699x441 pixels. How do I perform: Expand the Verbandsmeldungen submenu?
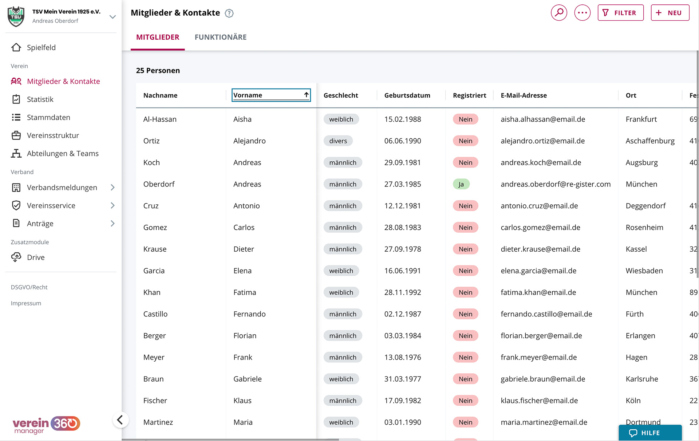[x=112, y=188]
